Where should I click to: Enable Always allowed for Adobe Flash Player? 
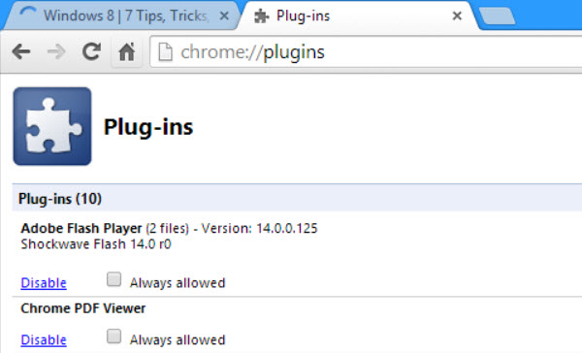[x=113, y=279]
